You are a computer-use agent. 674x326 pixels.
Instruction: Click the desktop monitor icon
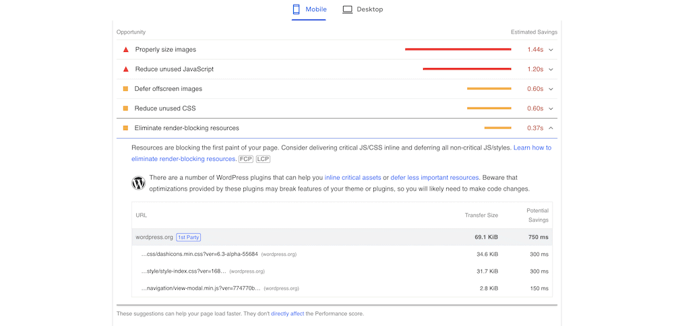[x=348, y=9]
